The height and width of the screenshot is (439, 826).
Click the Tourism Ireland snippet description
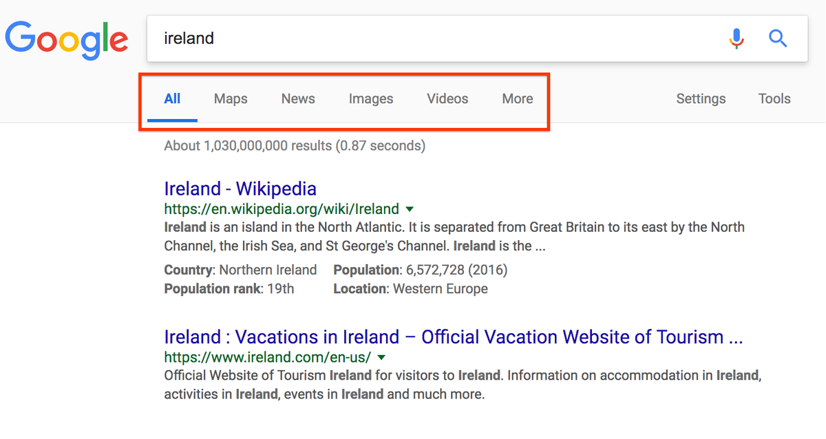click(463, 385)
